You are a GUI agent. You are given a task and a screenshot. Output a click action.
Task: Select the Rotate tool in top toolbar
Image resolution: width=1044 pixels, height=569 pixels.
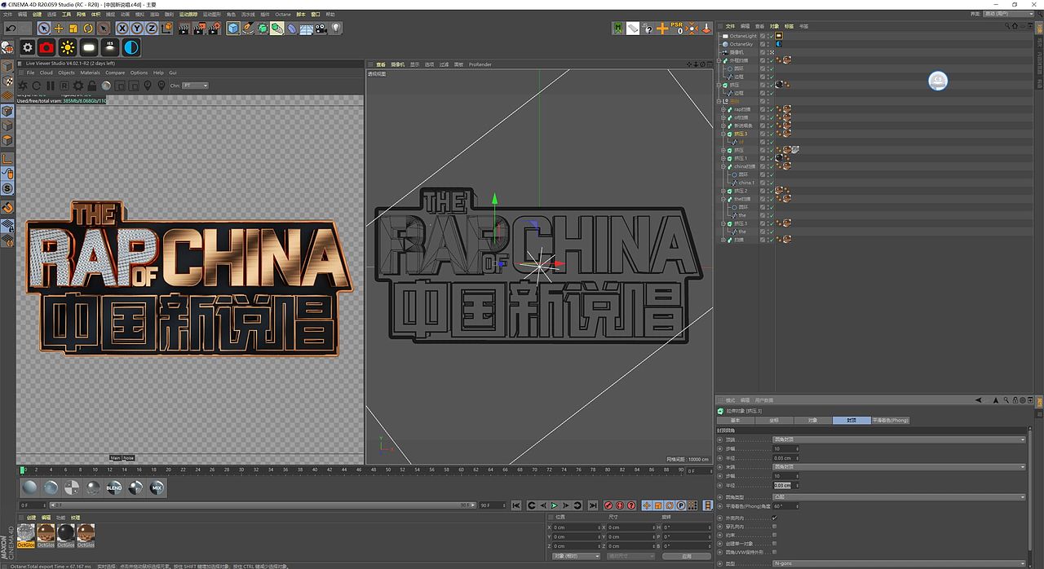click(88, 29)
